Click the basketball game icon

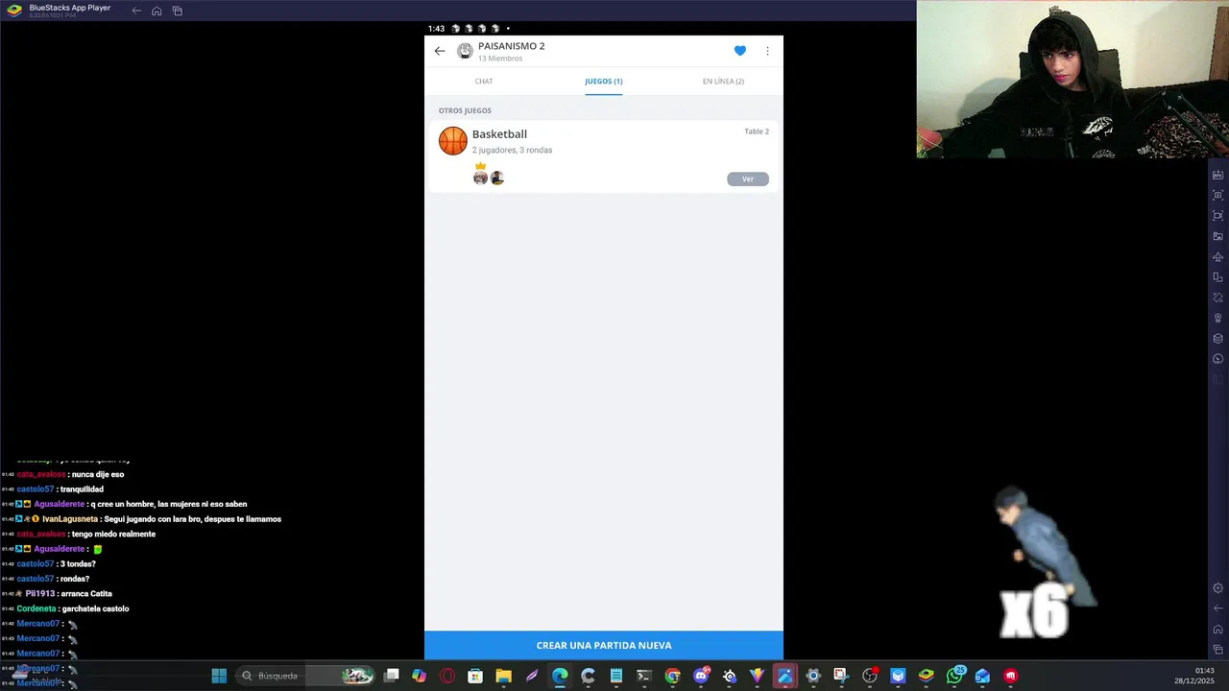point(453,141)
